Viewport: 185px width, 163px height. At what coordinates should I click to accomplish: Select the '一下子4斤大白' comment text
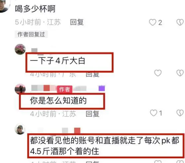tap(57, 61)
